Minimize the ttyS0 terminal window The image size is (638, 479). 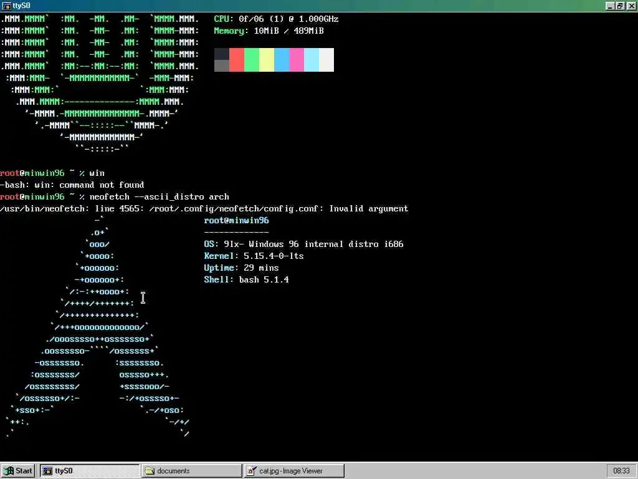610,6
